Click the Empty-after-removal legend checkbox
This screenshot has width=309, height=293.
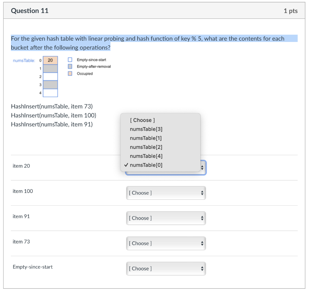pos(70,66)
